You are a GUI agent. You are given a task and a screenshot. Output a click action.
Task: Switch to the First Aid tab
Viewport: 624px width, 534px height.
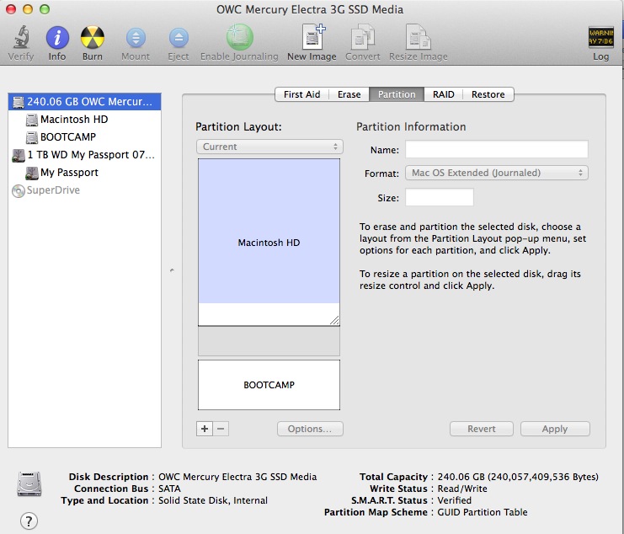coord(301,94)
